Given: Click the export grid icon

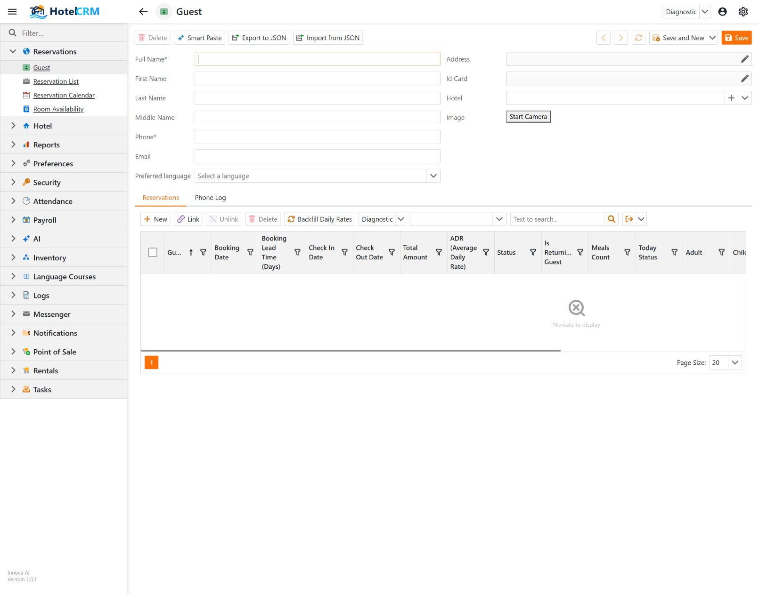Looking at the screenshot, I should (x=629, y=219).
